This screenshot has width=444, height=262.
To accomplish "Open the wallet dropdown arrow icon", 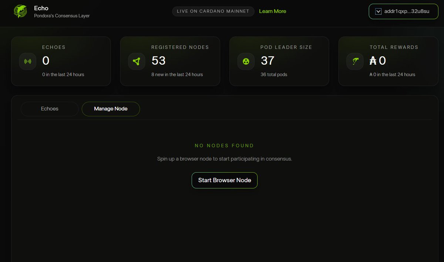I will click(x=378, y=11).
